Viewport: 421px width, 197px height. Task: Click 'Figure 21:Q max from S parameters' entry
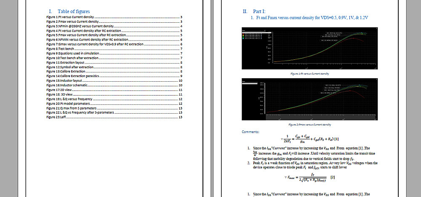[x=115, y=108]
